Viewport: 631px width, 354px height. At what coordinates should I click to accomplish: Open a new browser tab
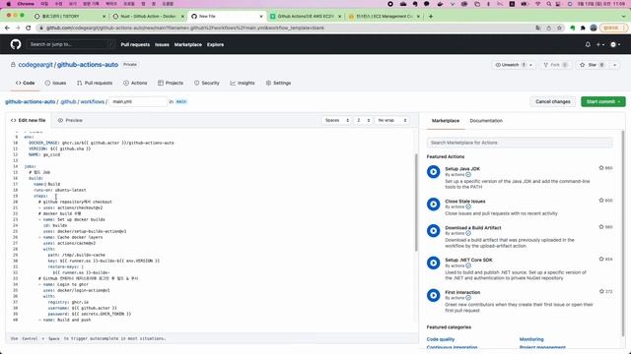[x=431, y=16]
